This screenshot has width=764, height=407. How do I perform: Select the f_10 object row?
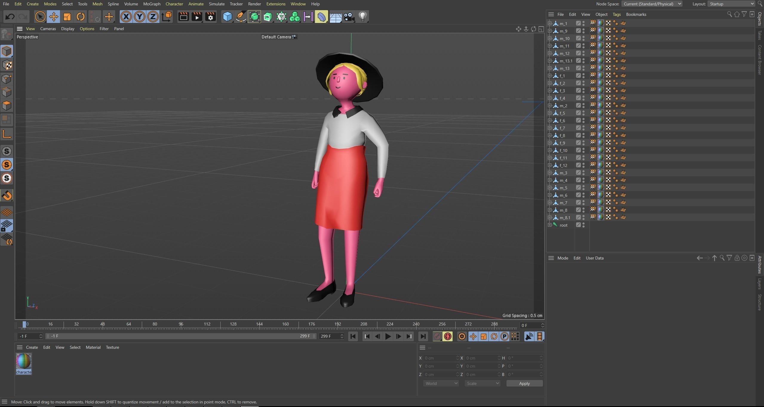coord(563,150)
